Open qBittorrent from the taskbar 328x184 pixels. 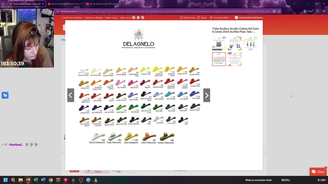(x=88, y=180)
